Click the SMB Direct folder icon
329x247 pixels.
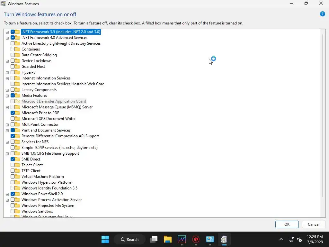click(x=17, y=159)
